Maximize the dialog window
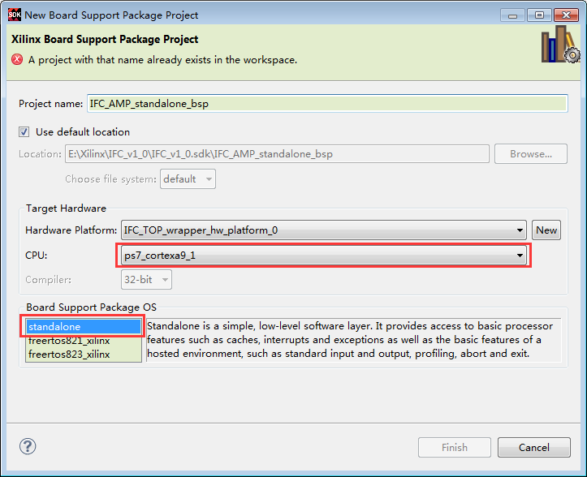This screenshot has height=477, width=587. (539, 15)
